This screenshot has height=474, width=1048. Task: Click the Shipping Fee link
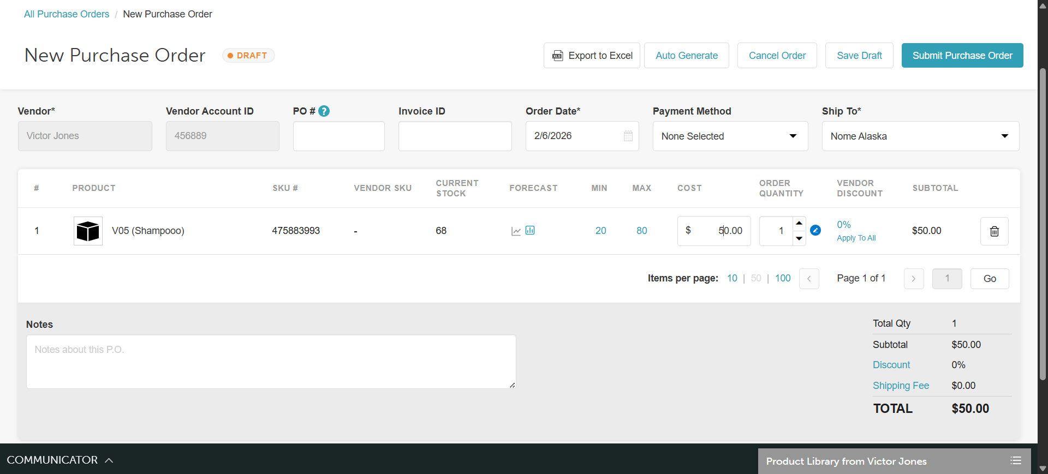(901, 386)
